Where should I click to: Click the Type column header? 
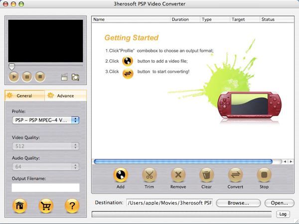[x=215, y=19]
